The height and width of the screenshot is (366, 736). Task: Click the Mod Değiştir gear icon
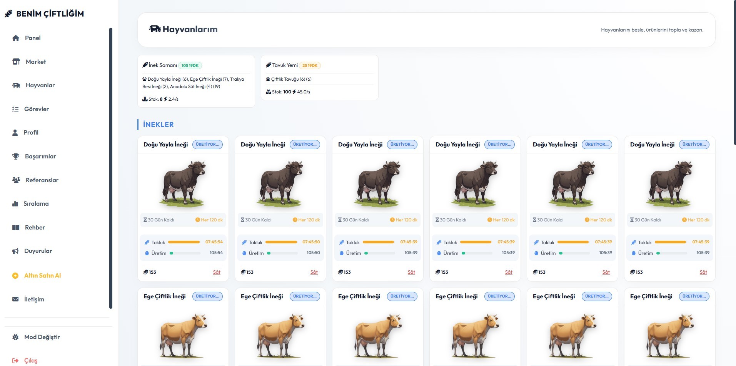[15, 337]
